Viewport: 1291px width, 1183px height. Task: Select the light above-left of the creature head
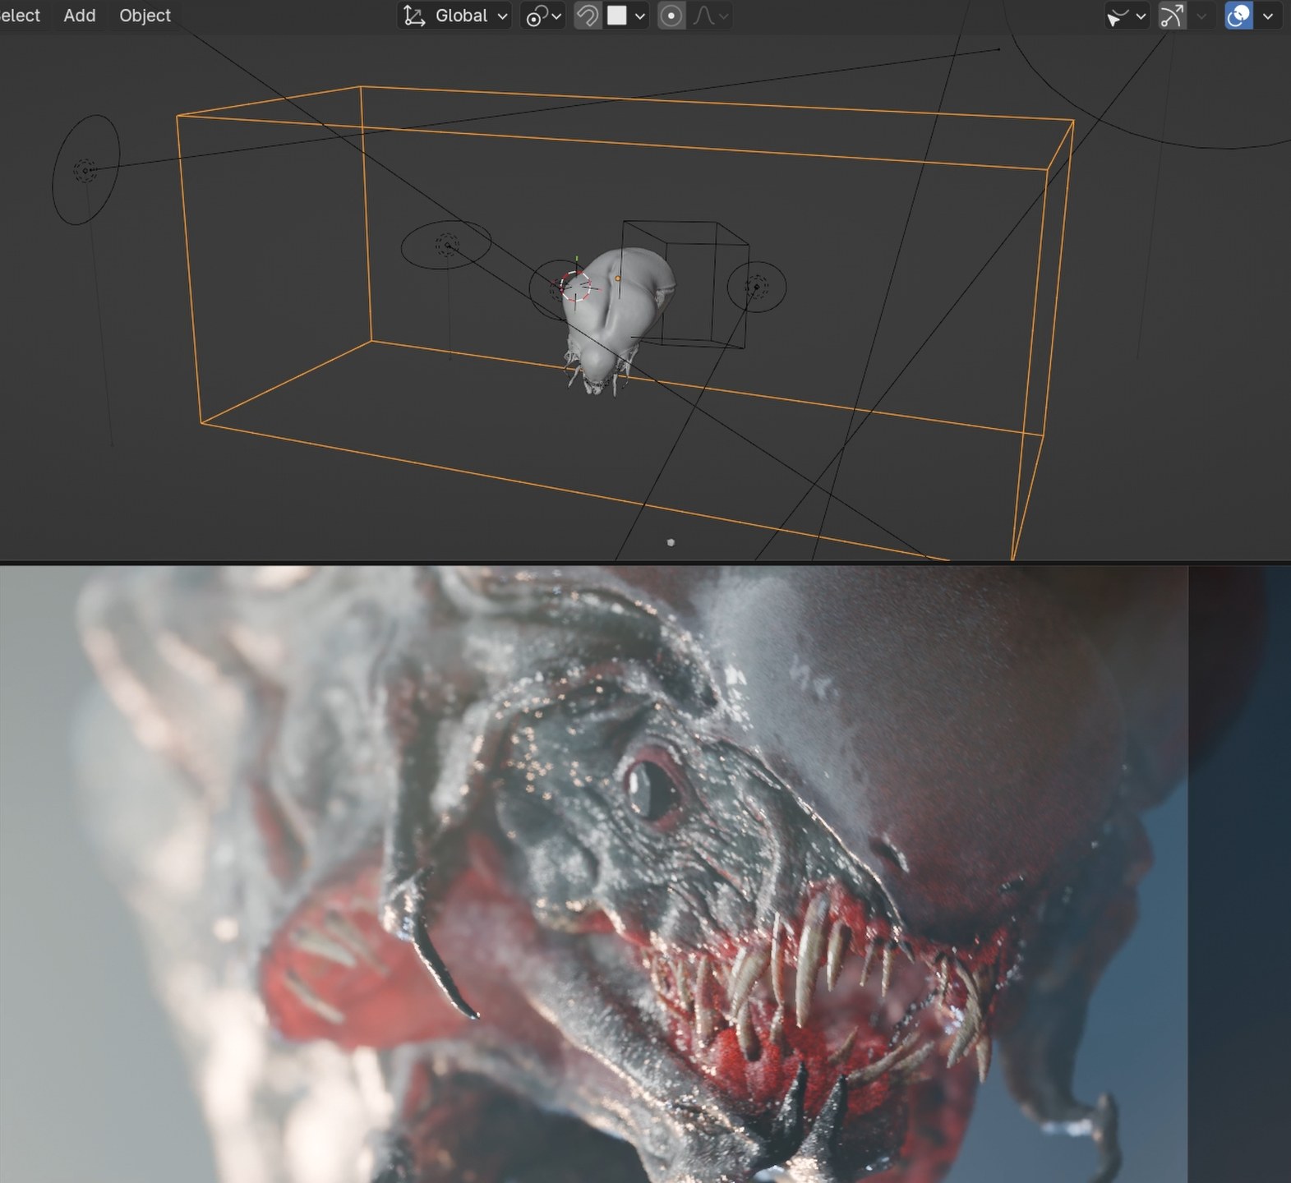[x=446, y=245]
